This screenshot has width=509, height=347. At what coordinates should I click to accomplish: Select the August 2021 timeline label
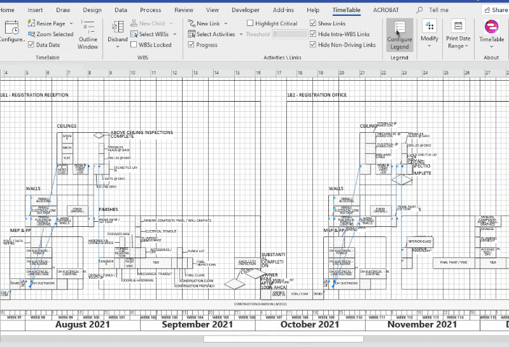(x=83, y=325)
